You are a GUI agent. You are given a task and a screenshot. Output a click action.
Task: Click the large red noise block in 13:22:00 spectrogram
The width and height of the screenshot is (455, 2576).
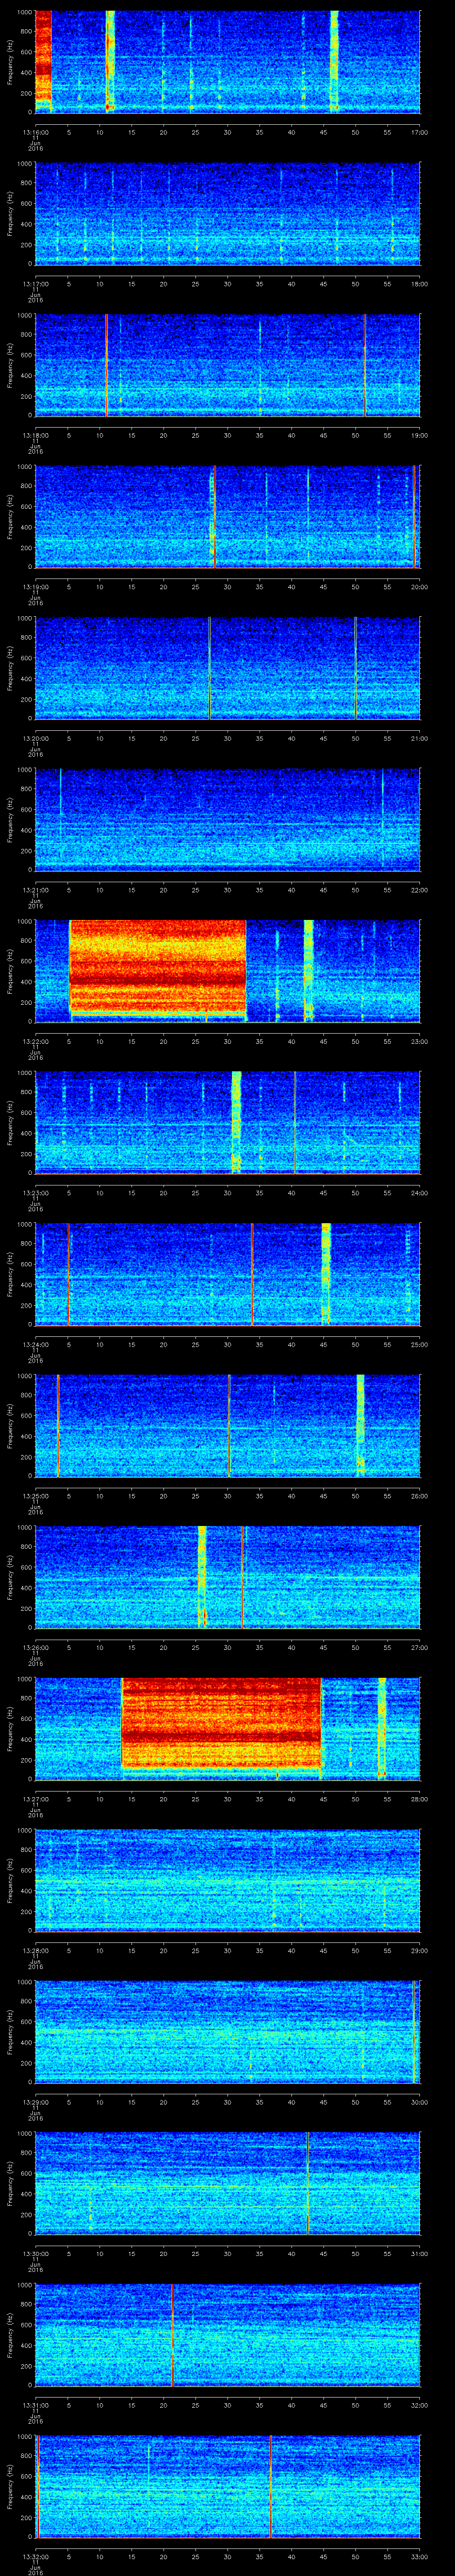click(157, 967)
